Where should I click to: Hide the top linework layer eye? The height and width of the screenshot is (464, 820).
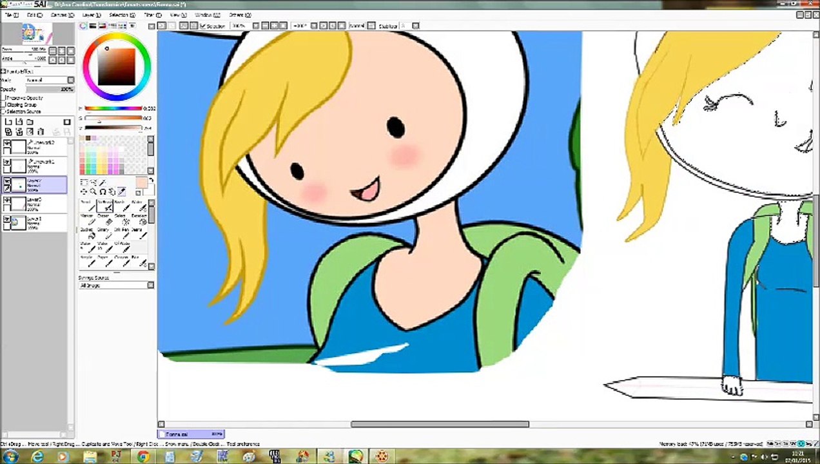tap(7, 142)
